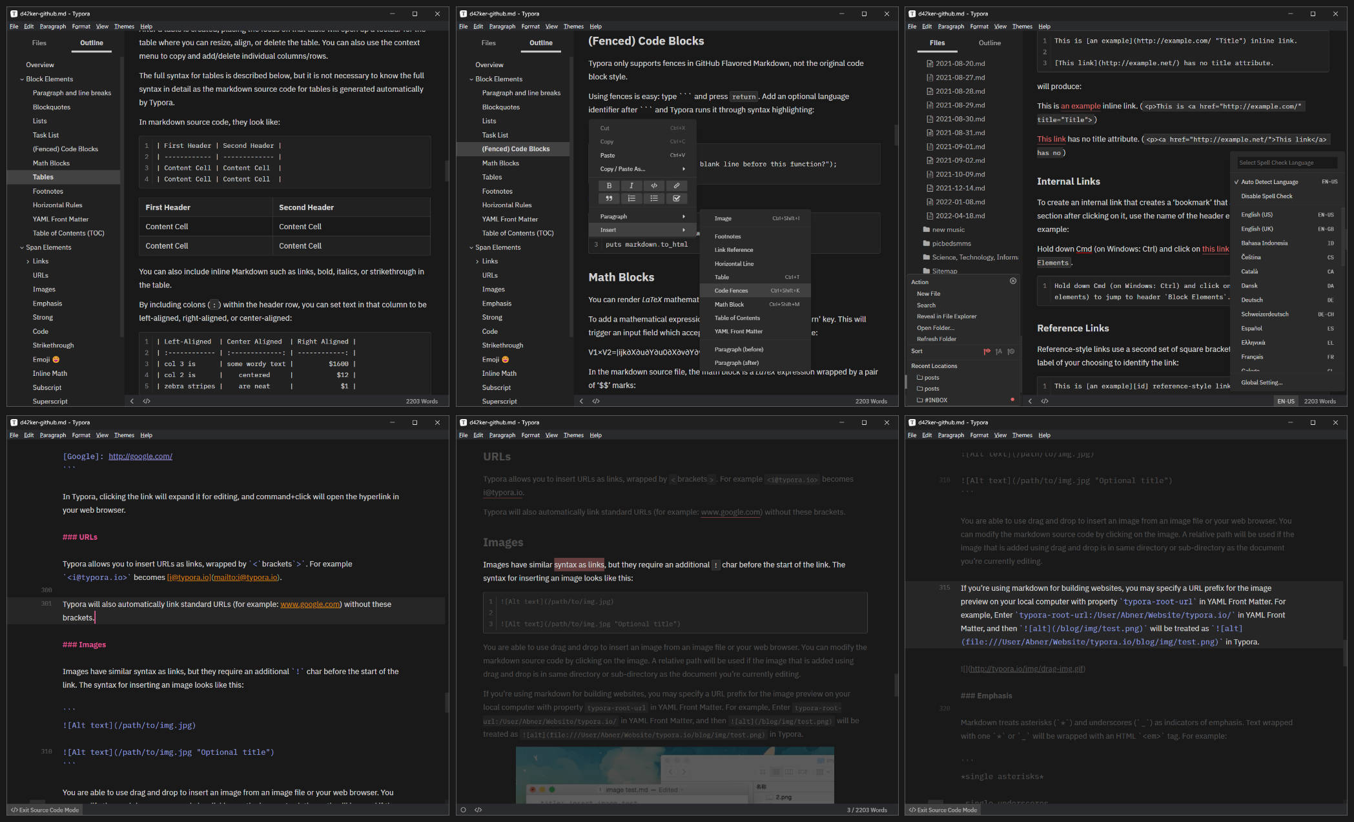Switch to Outline tab in top-right window

[989, 43]
